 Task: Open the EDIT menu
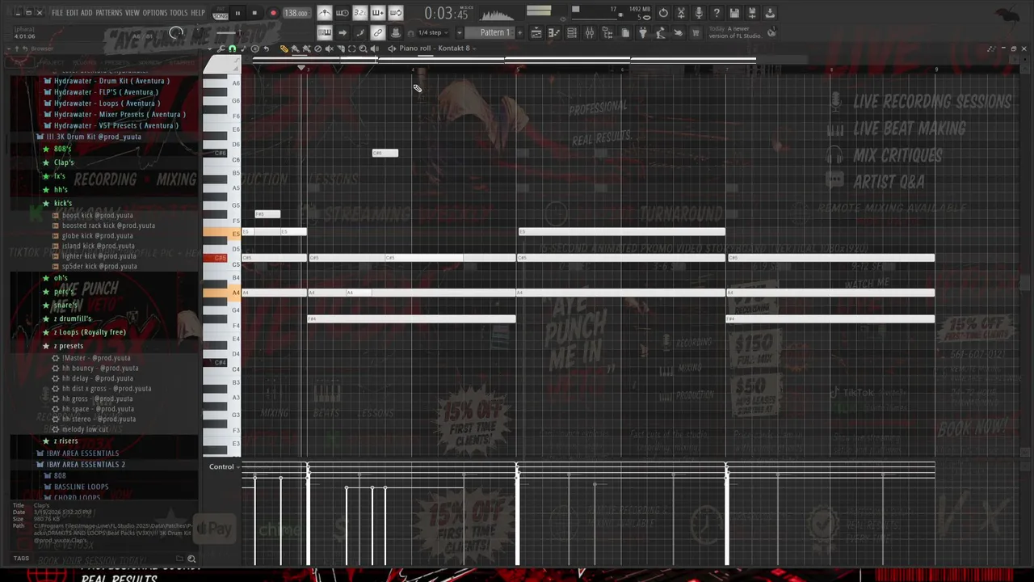[x=72, y=13]
